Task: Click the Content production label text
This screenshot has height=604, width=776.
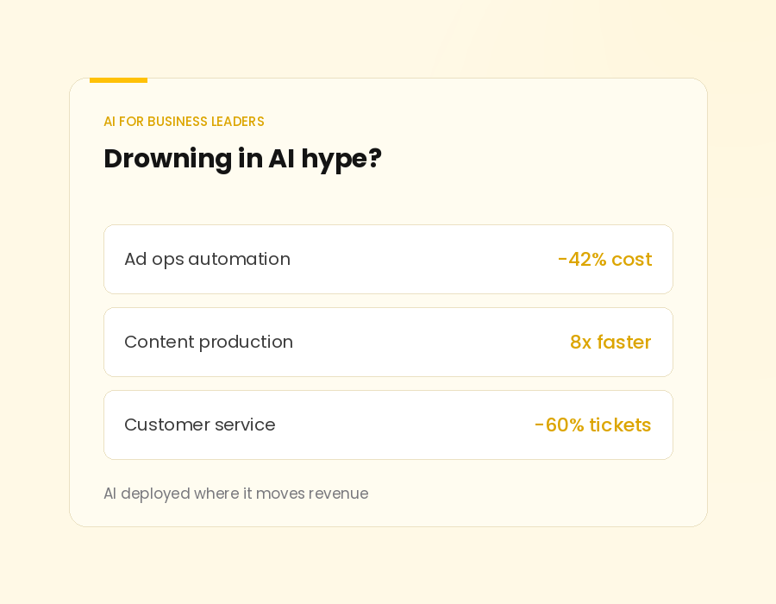Action: (x=209, y=342)
